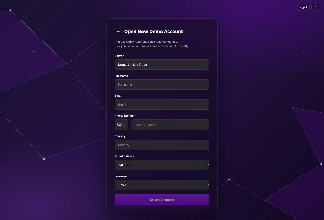Open the phone country code selector
The width and height of the screenshot is (324, 220).
121,125
